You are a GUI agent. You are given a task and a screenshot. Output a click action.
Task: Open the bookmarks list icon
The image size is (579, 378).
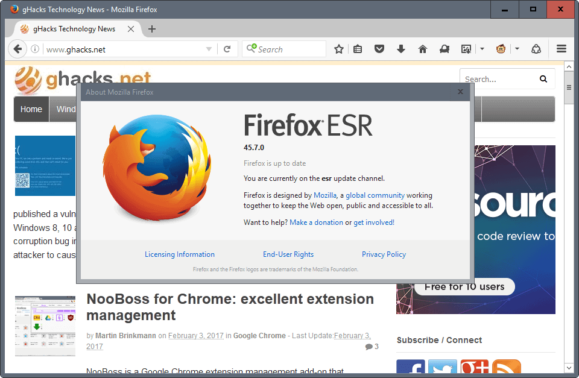(358, 49)
